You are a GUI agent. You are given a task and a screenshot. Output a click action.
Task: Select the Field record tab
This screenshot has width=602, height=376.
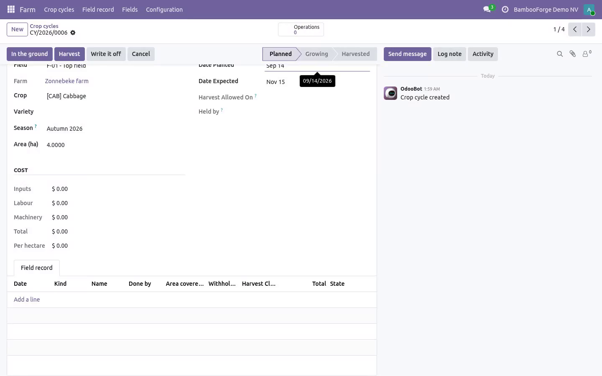click(37, 268)
